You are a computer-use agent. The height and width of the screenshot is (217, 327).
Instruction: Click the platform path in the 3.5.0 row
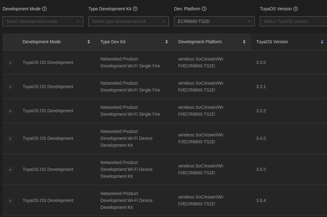pos(201,169)
